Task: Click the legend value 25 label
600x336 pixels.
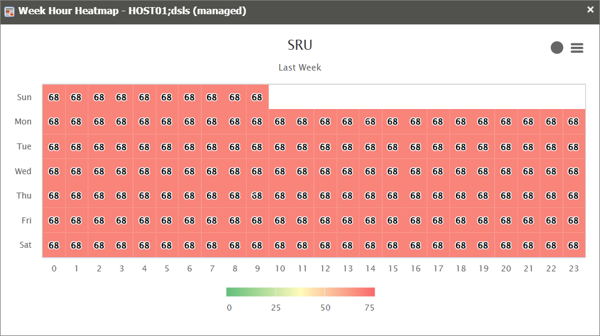Action: click(x=276, y=308)
